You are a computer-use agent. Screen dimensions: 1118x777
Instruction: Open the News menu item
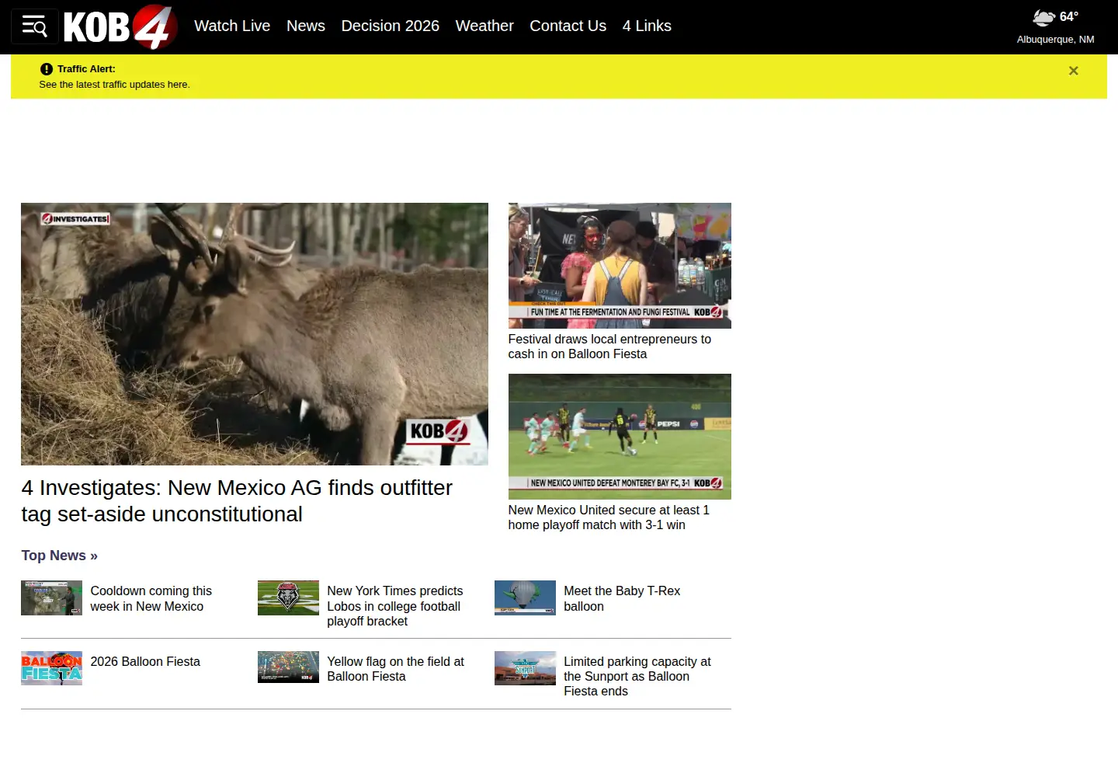pyautogui.click(x=306, y=26)
